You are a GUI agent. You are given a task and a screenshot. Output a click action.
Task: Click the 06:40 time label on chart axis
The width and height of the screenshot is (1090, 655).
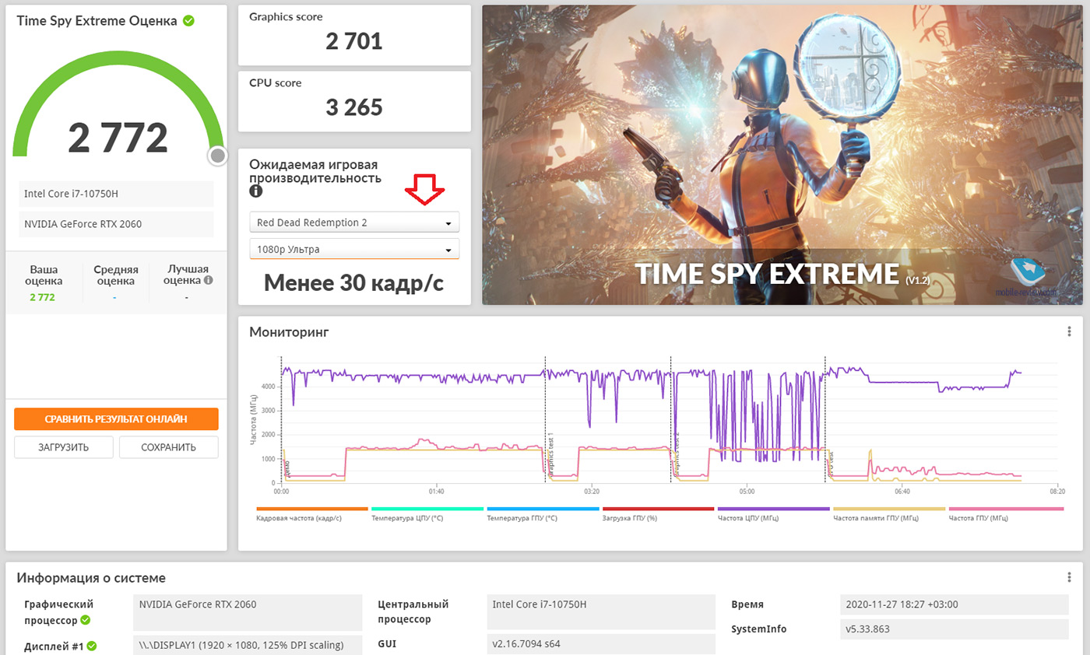pyautogui.click(x=902, y=492)
